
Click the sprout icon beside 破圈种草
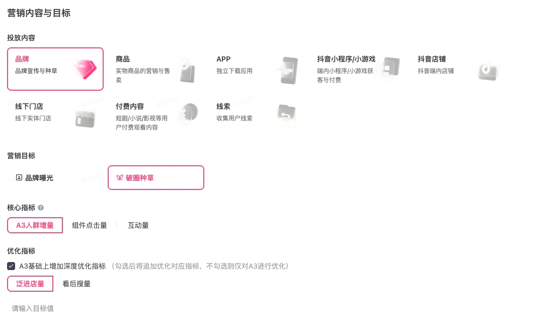120,177
